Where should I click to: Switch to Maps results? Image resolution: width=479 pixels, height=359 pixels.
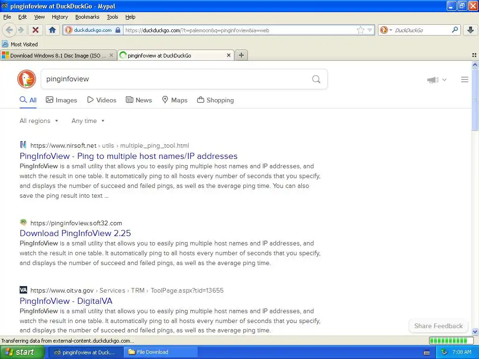click(175, 100)
